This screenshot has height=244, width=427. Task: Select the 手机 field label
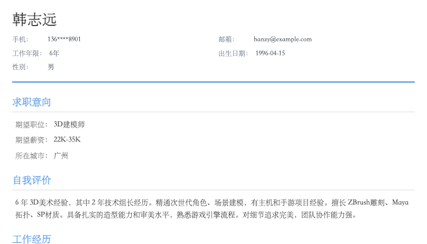tap(20, 39)
